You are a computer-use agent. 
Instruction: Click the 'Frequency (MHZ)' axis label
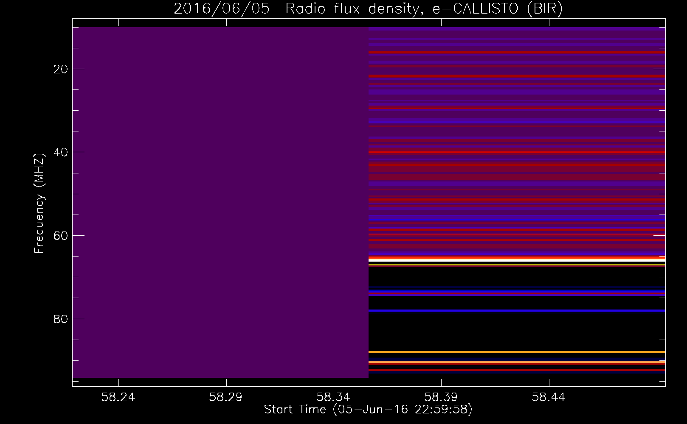click(39, 204)
